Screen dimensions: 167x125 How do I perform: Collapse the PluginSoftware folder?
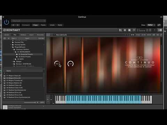tap(11, 47)
